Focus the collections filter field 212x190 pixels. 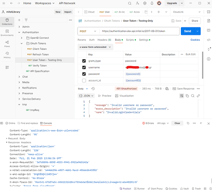45,20
